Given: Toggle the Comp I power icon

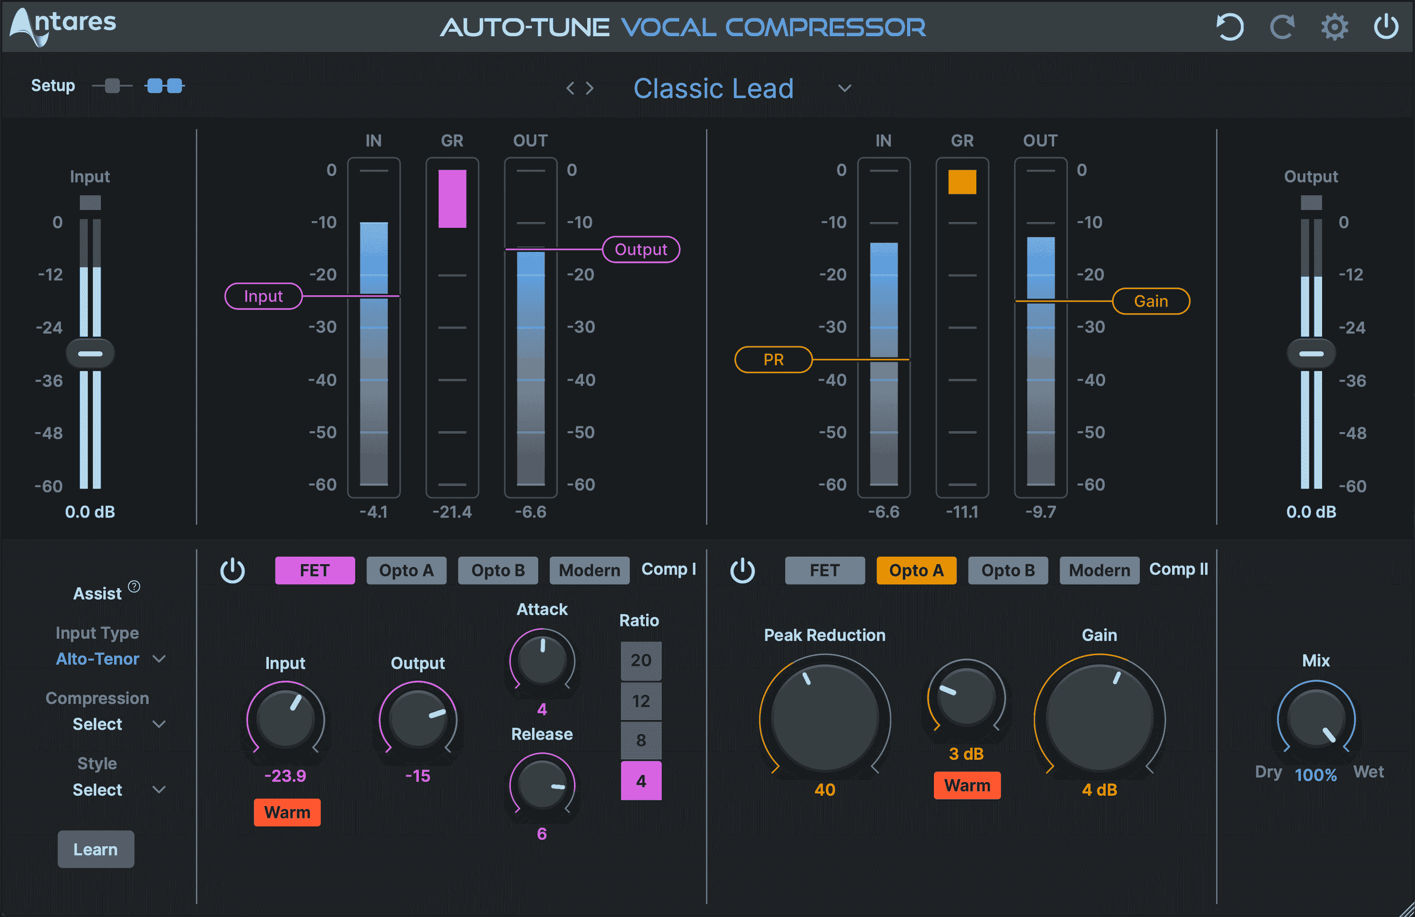Looking at the screenshot, I should click(233, 570).
